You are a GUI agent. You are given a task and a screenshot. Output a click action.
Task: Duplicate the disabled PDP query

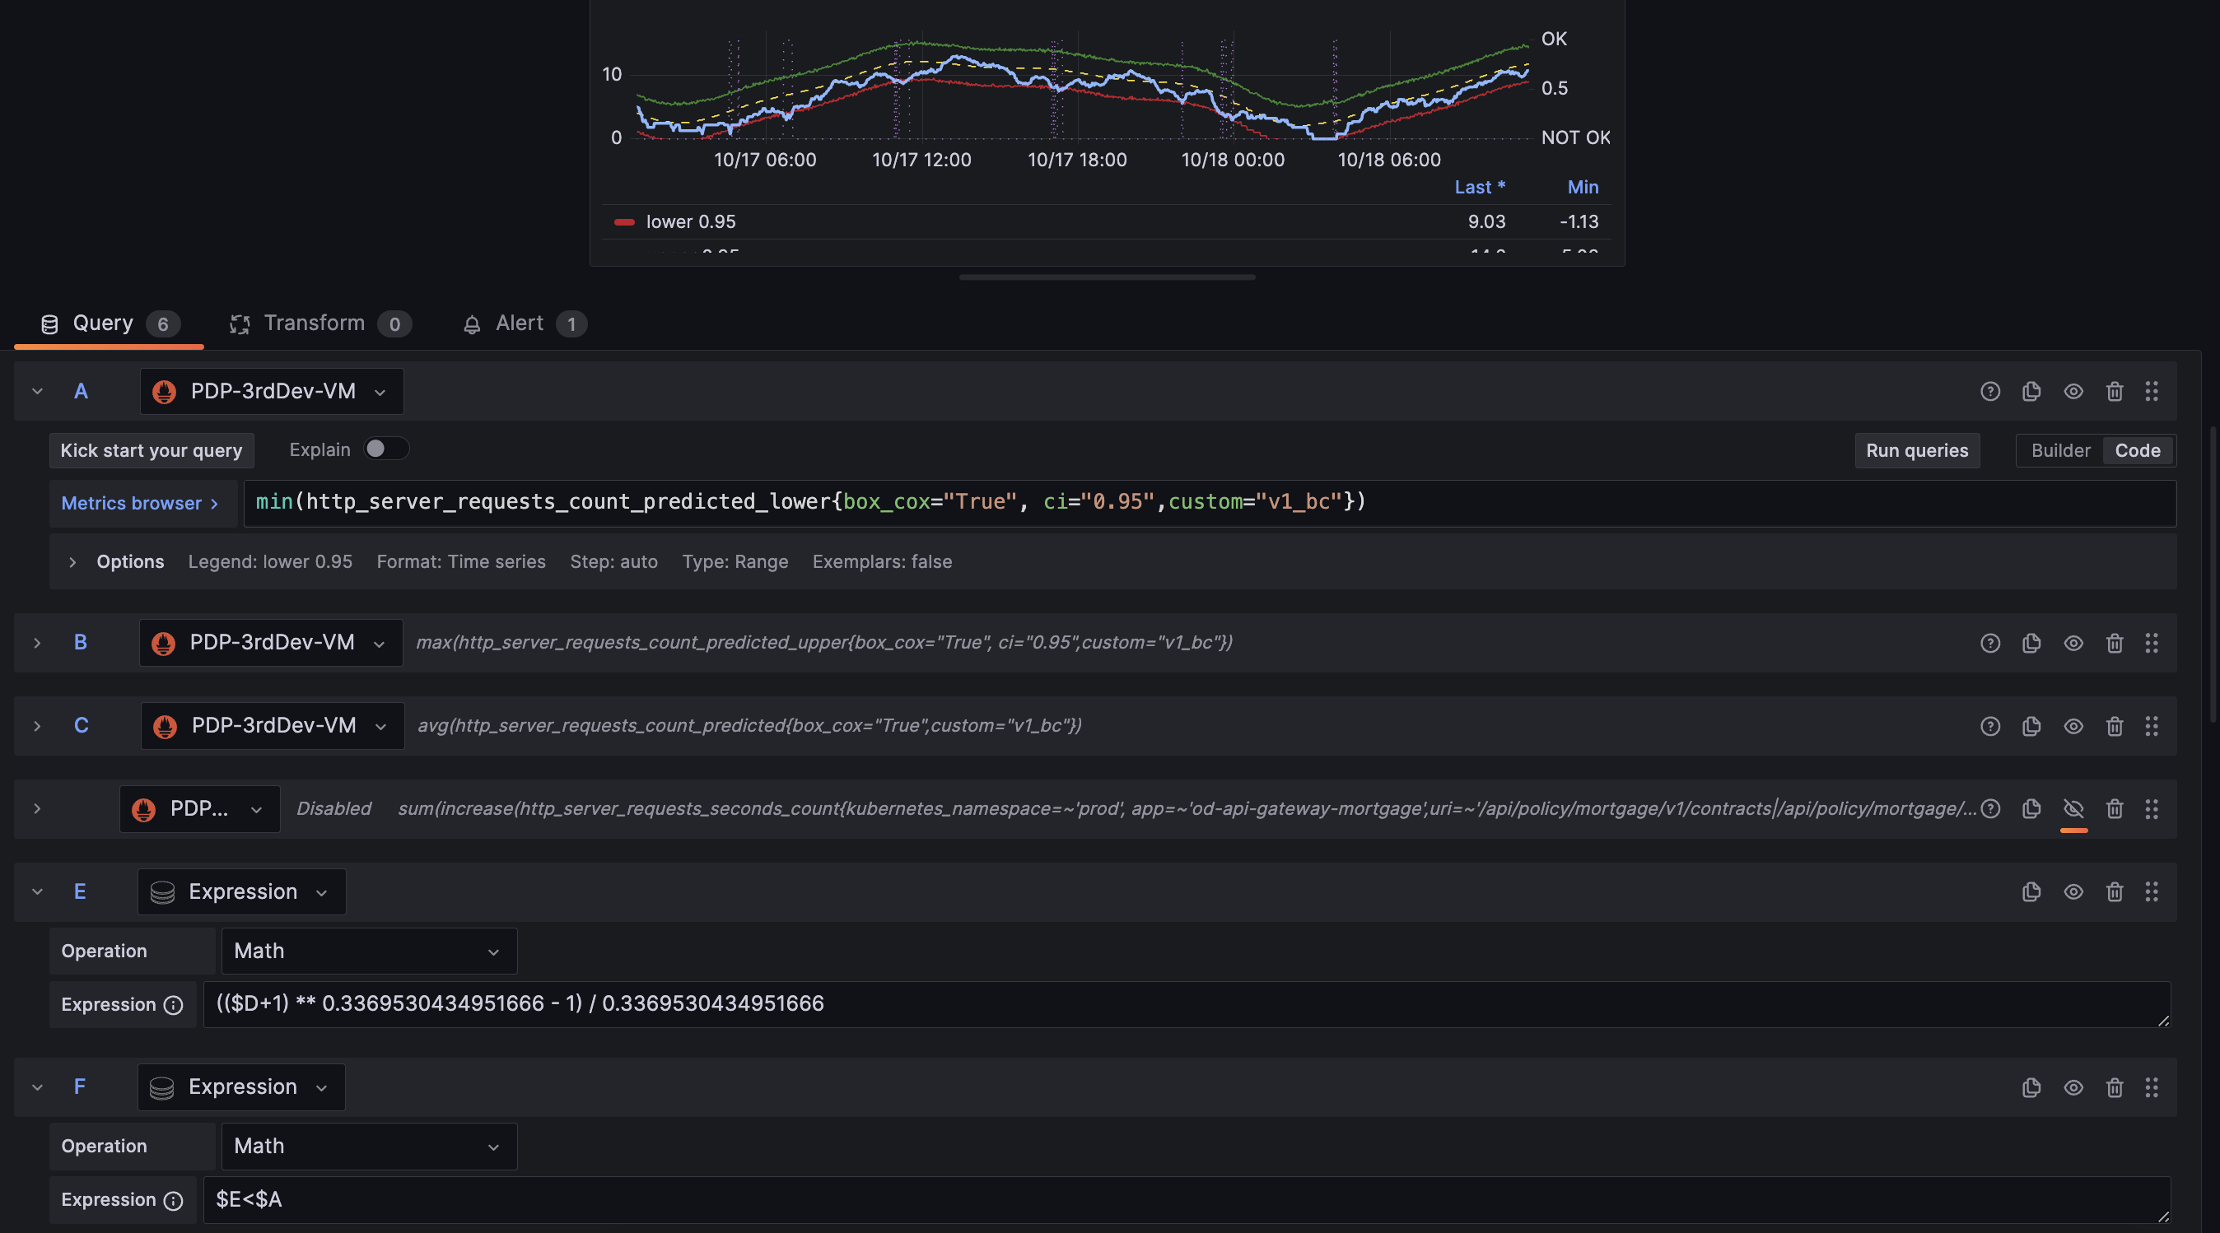coord(2031,809)
